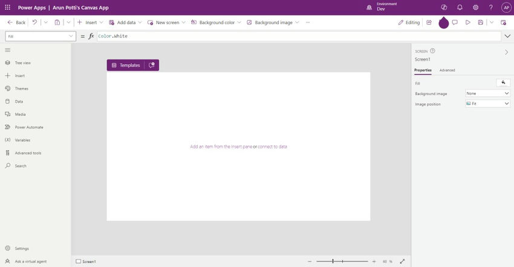
Task: Open the Background color picker dropdown
Action: click(x=216, y=22)
